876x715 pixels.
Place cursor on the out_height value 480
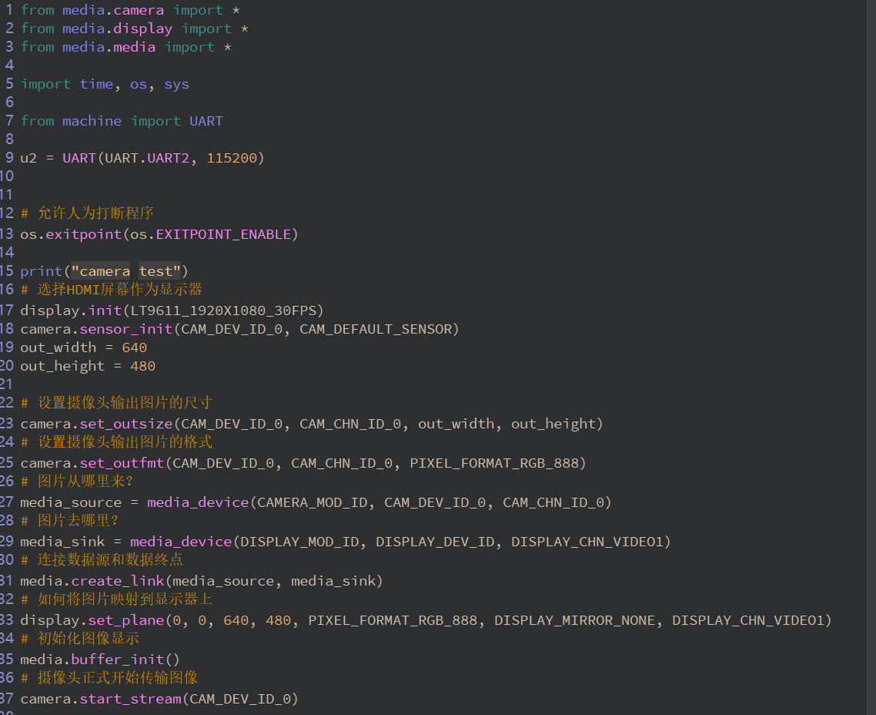142,366
